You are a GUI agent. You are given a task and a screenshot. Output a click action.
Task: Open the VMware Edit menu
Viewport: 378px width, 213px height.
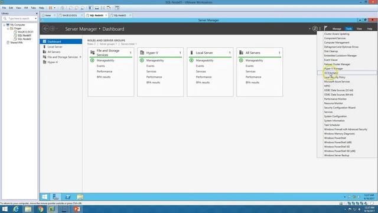click(x=11, y=8)
